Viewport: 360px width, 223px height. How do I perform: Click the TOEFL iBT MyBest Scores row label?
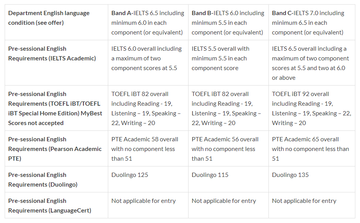(54, 108)
